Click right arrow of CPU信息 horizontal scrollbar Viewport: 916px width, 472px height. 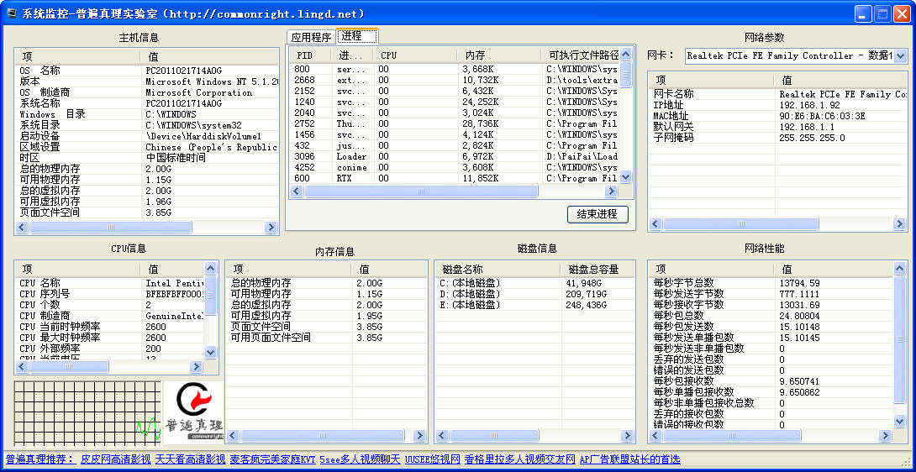(x=197, y=367)
